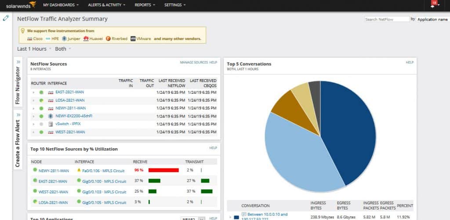The image size is (450, 220).
Task: Click the green 37% receive bar for EAST-2821-WAN
Action: tap(154, 181)
